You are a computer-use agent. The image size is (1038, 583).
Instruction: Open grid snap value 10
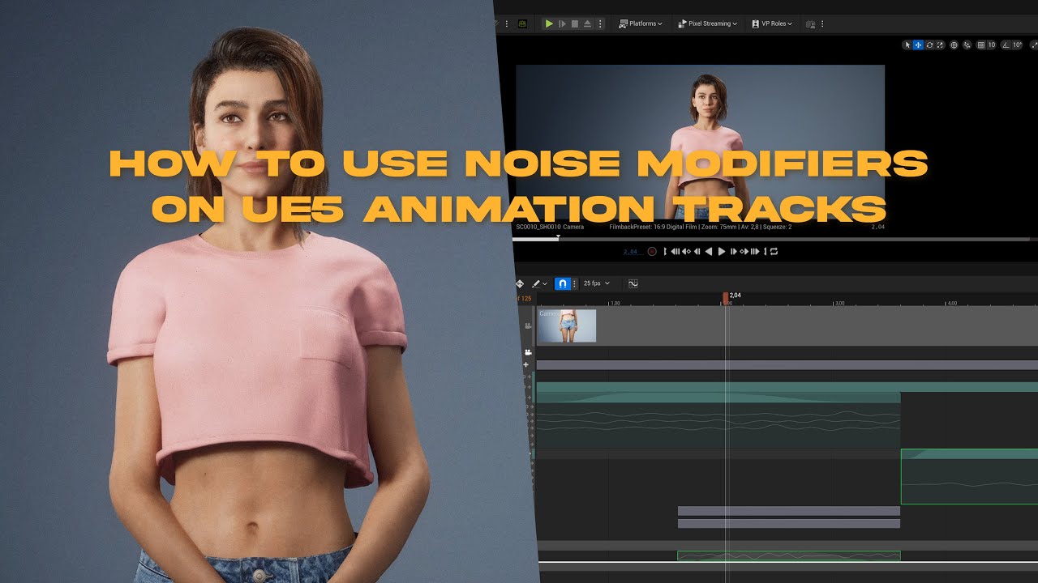pyautogui.click(x=991, y=45)
